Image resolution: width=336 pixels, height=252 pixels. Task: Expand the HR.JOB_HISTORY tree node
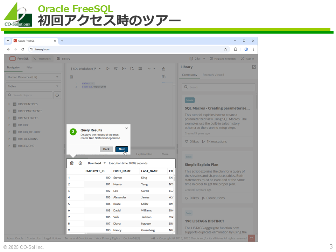(9, 132)
